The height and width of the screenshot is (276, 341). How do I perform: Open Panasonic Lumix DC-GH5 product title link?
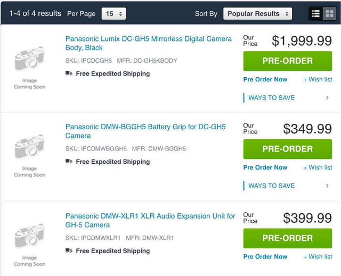[x=149, y=43]
